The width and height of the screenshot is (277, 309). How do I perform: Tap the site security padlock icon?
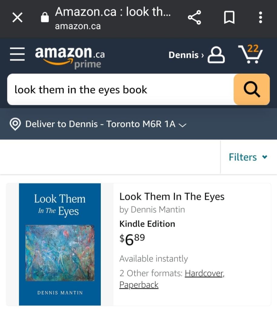45,18
